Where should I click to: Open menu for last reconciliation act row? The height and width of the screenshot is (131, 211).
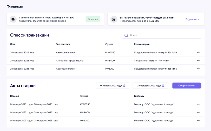(199, 121)
